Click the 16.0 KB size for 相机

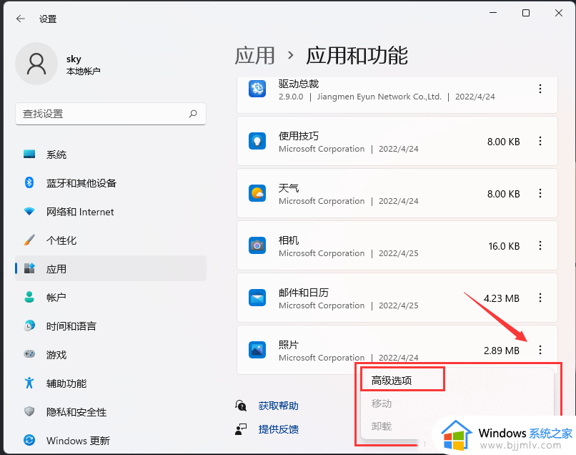pos(504,246)
